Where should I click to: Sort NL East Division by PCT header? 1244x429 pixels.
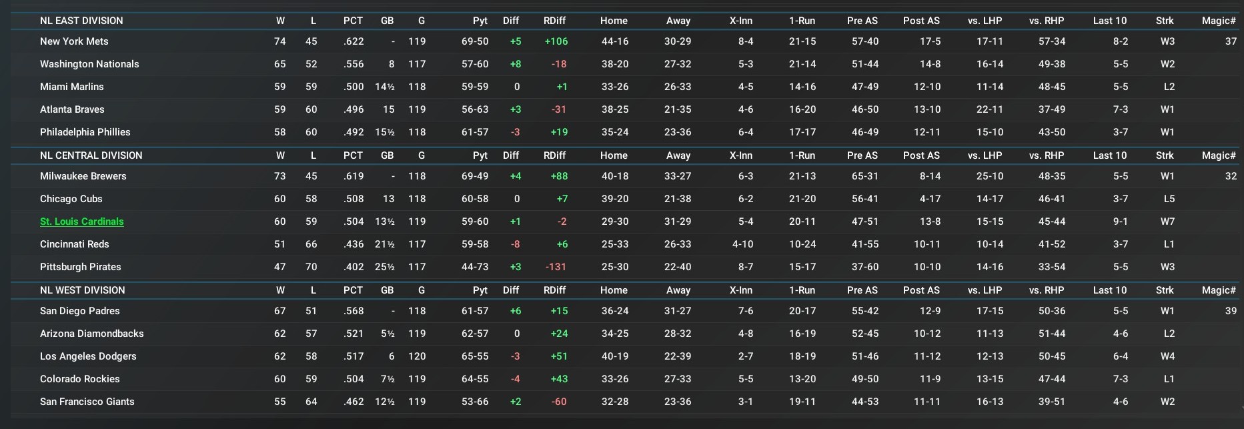[x=353, y=21]
